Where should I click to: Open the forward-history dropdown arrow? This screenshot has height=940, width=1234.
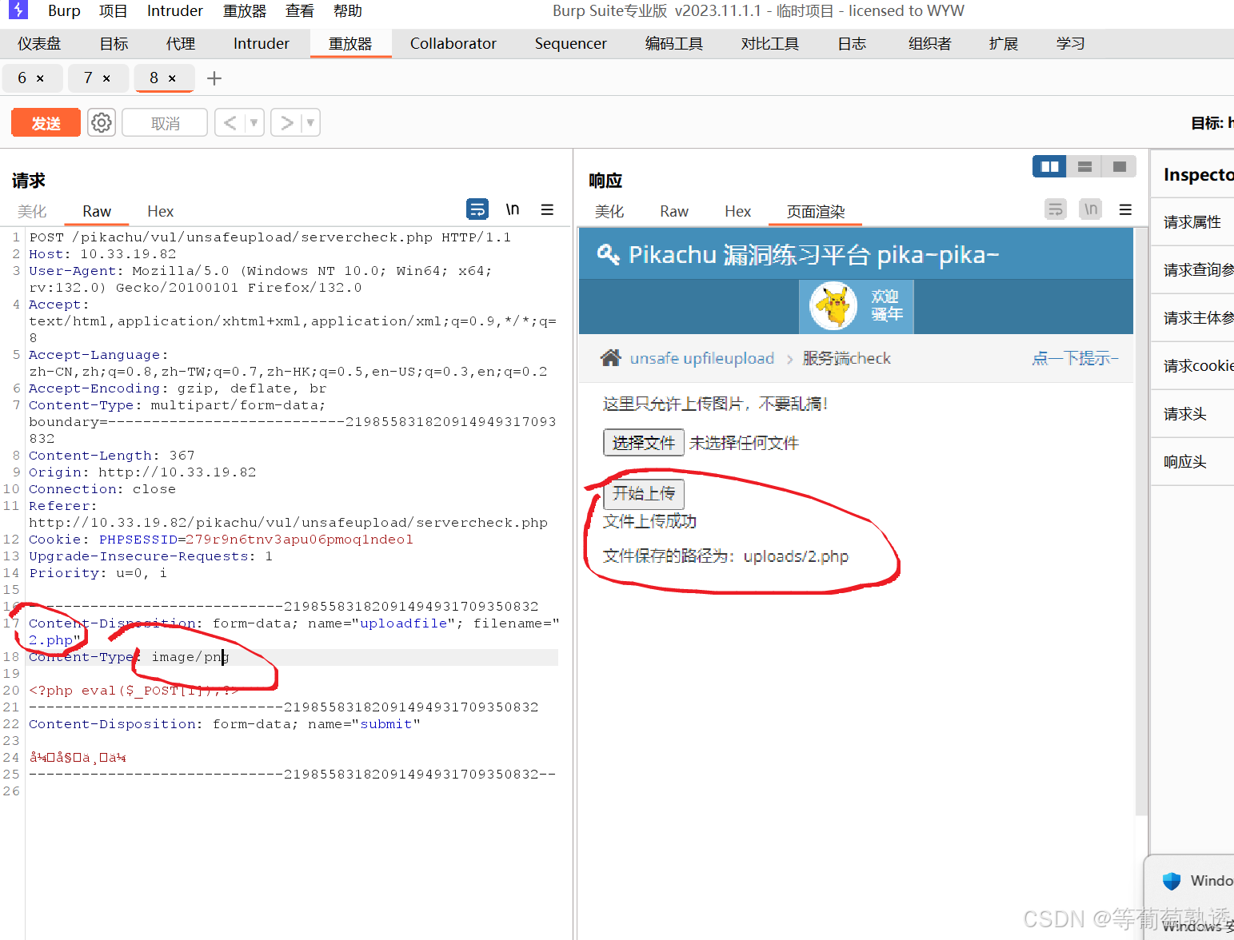point(310,122)
